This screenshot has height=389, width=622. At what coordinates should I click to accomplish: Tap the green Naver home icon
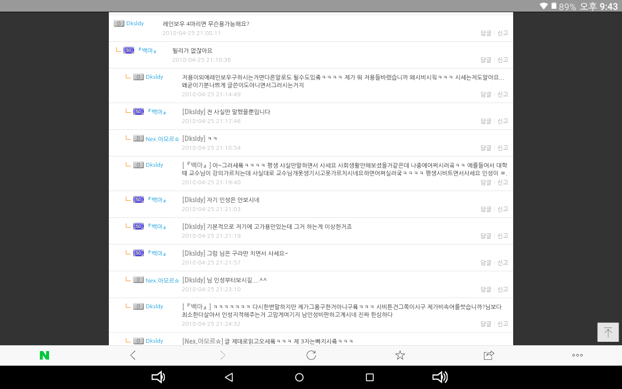click(44, 355)
